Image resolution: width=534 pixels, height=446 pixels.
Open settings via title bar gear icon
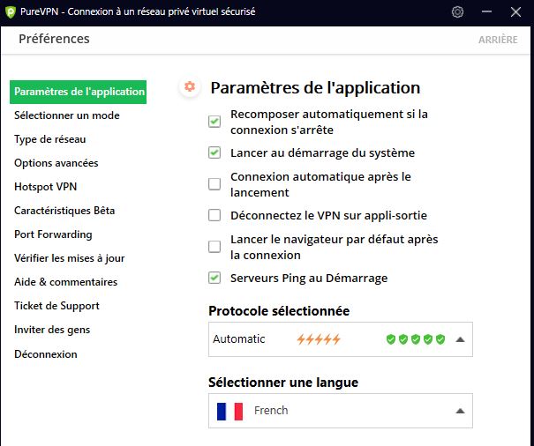point(457,12)
